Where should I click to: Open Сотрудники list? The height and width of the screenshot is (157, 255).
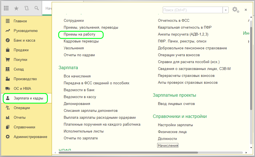tap(74, 21)
